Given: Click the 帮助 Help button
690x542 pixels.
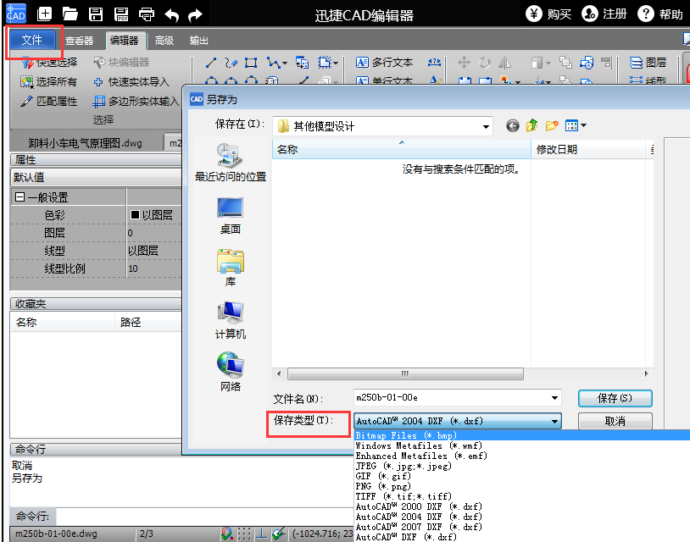Looking at the screenshot, I should (x=660, y=14).
